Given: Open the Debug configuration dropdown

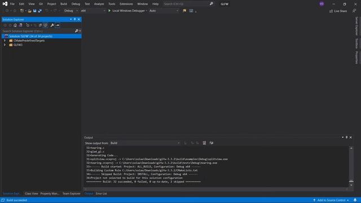Looking at the screenshot, I should click(x=71, y=11).
